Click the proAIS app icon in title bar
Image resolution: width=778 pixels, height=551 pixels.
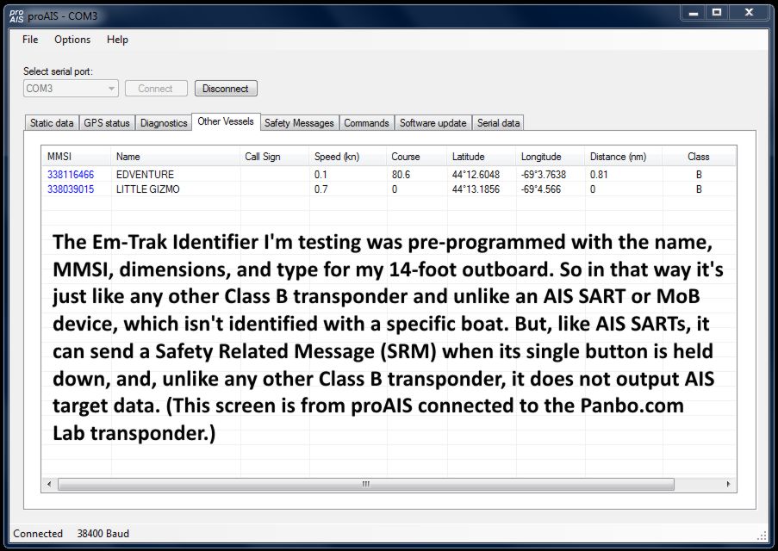pos(16,15)
